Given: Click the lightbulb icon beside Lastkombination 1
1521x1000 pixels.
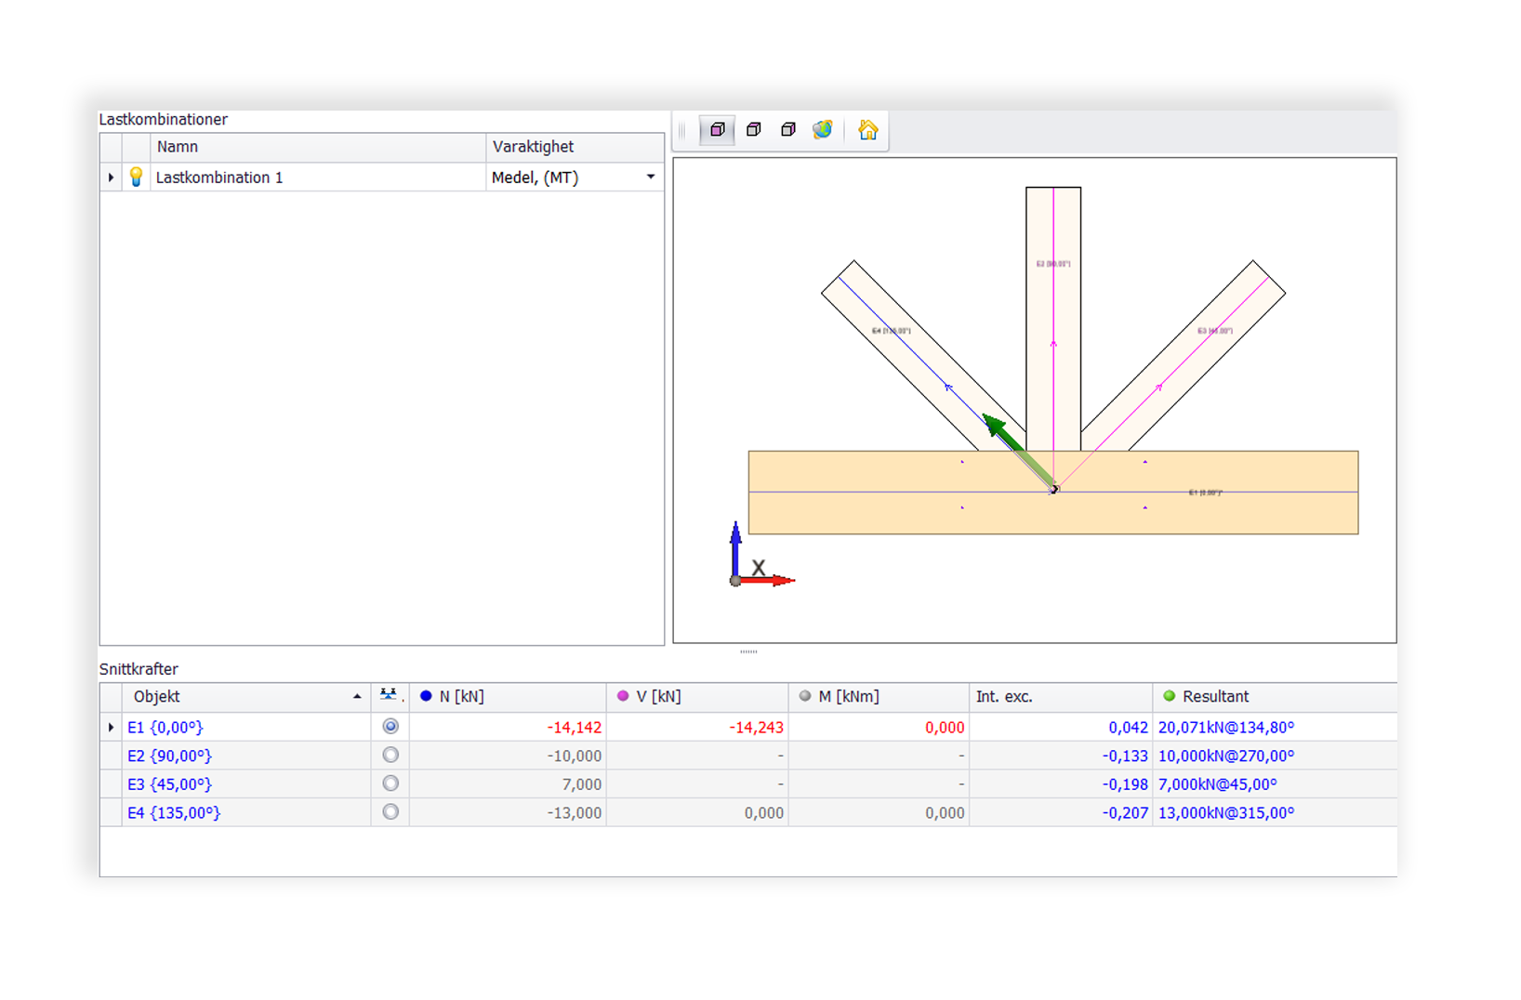Looking at the screenshot, I should (x=136, y=177).
